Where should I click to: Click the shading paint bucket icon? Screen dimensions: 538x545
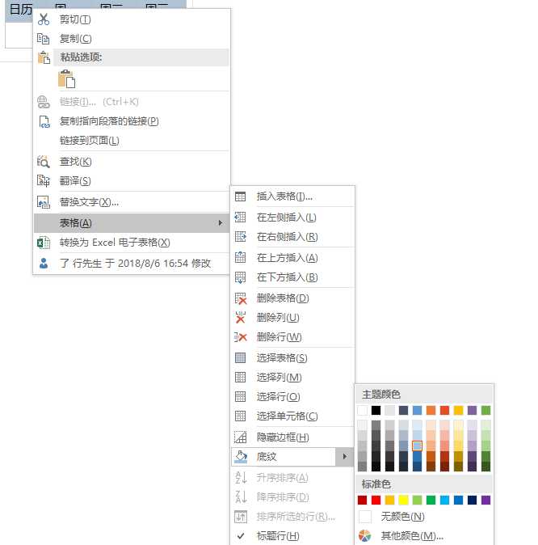241,457
